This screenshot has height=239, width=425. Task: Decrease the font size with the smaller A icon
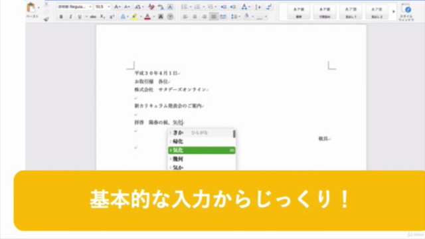(x=127, y=7)
